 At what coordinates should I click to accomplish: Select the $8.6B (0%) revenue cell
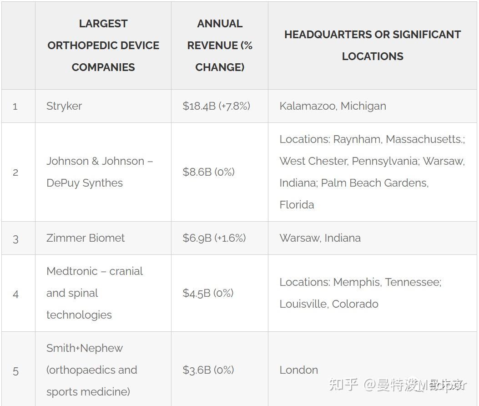click(x=208, y=172)
